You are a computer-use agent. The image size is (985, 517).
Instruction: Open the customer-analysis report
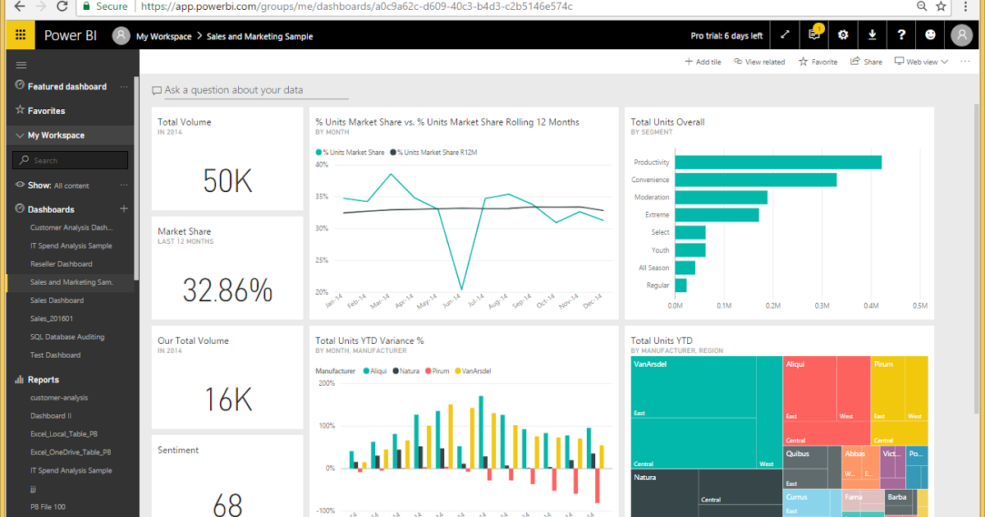click(x=59, y=398)
